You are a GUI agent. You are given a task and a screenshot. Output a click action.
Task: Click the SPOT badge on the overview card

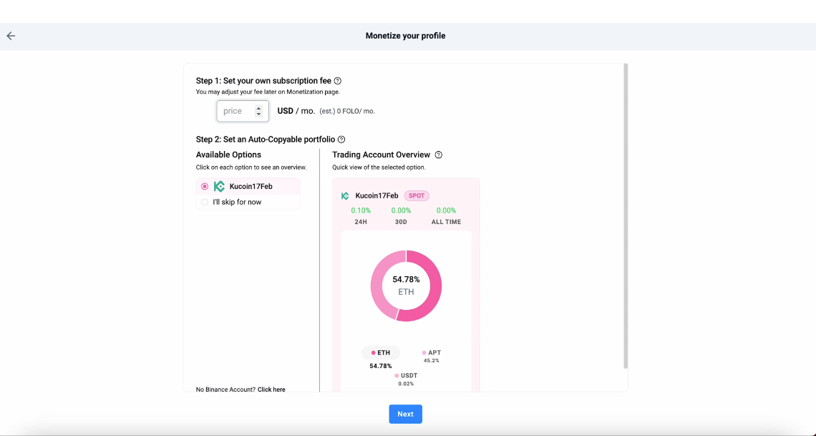417,195
